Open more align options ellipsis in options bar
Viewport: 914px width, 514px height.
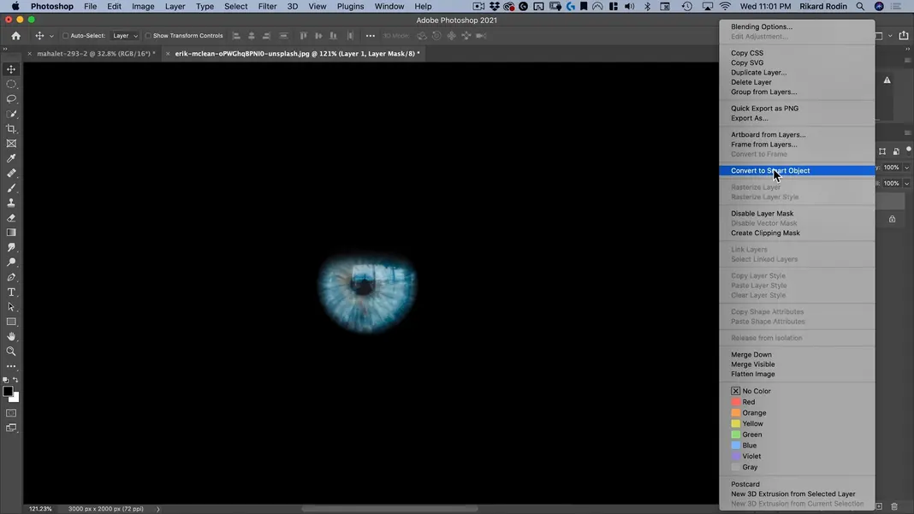[371, 36]
